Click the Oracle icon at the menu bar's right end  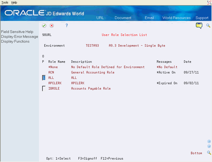pyautogui.click(x=209, y=3)
